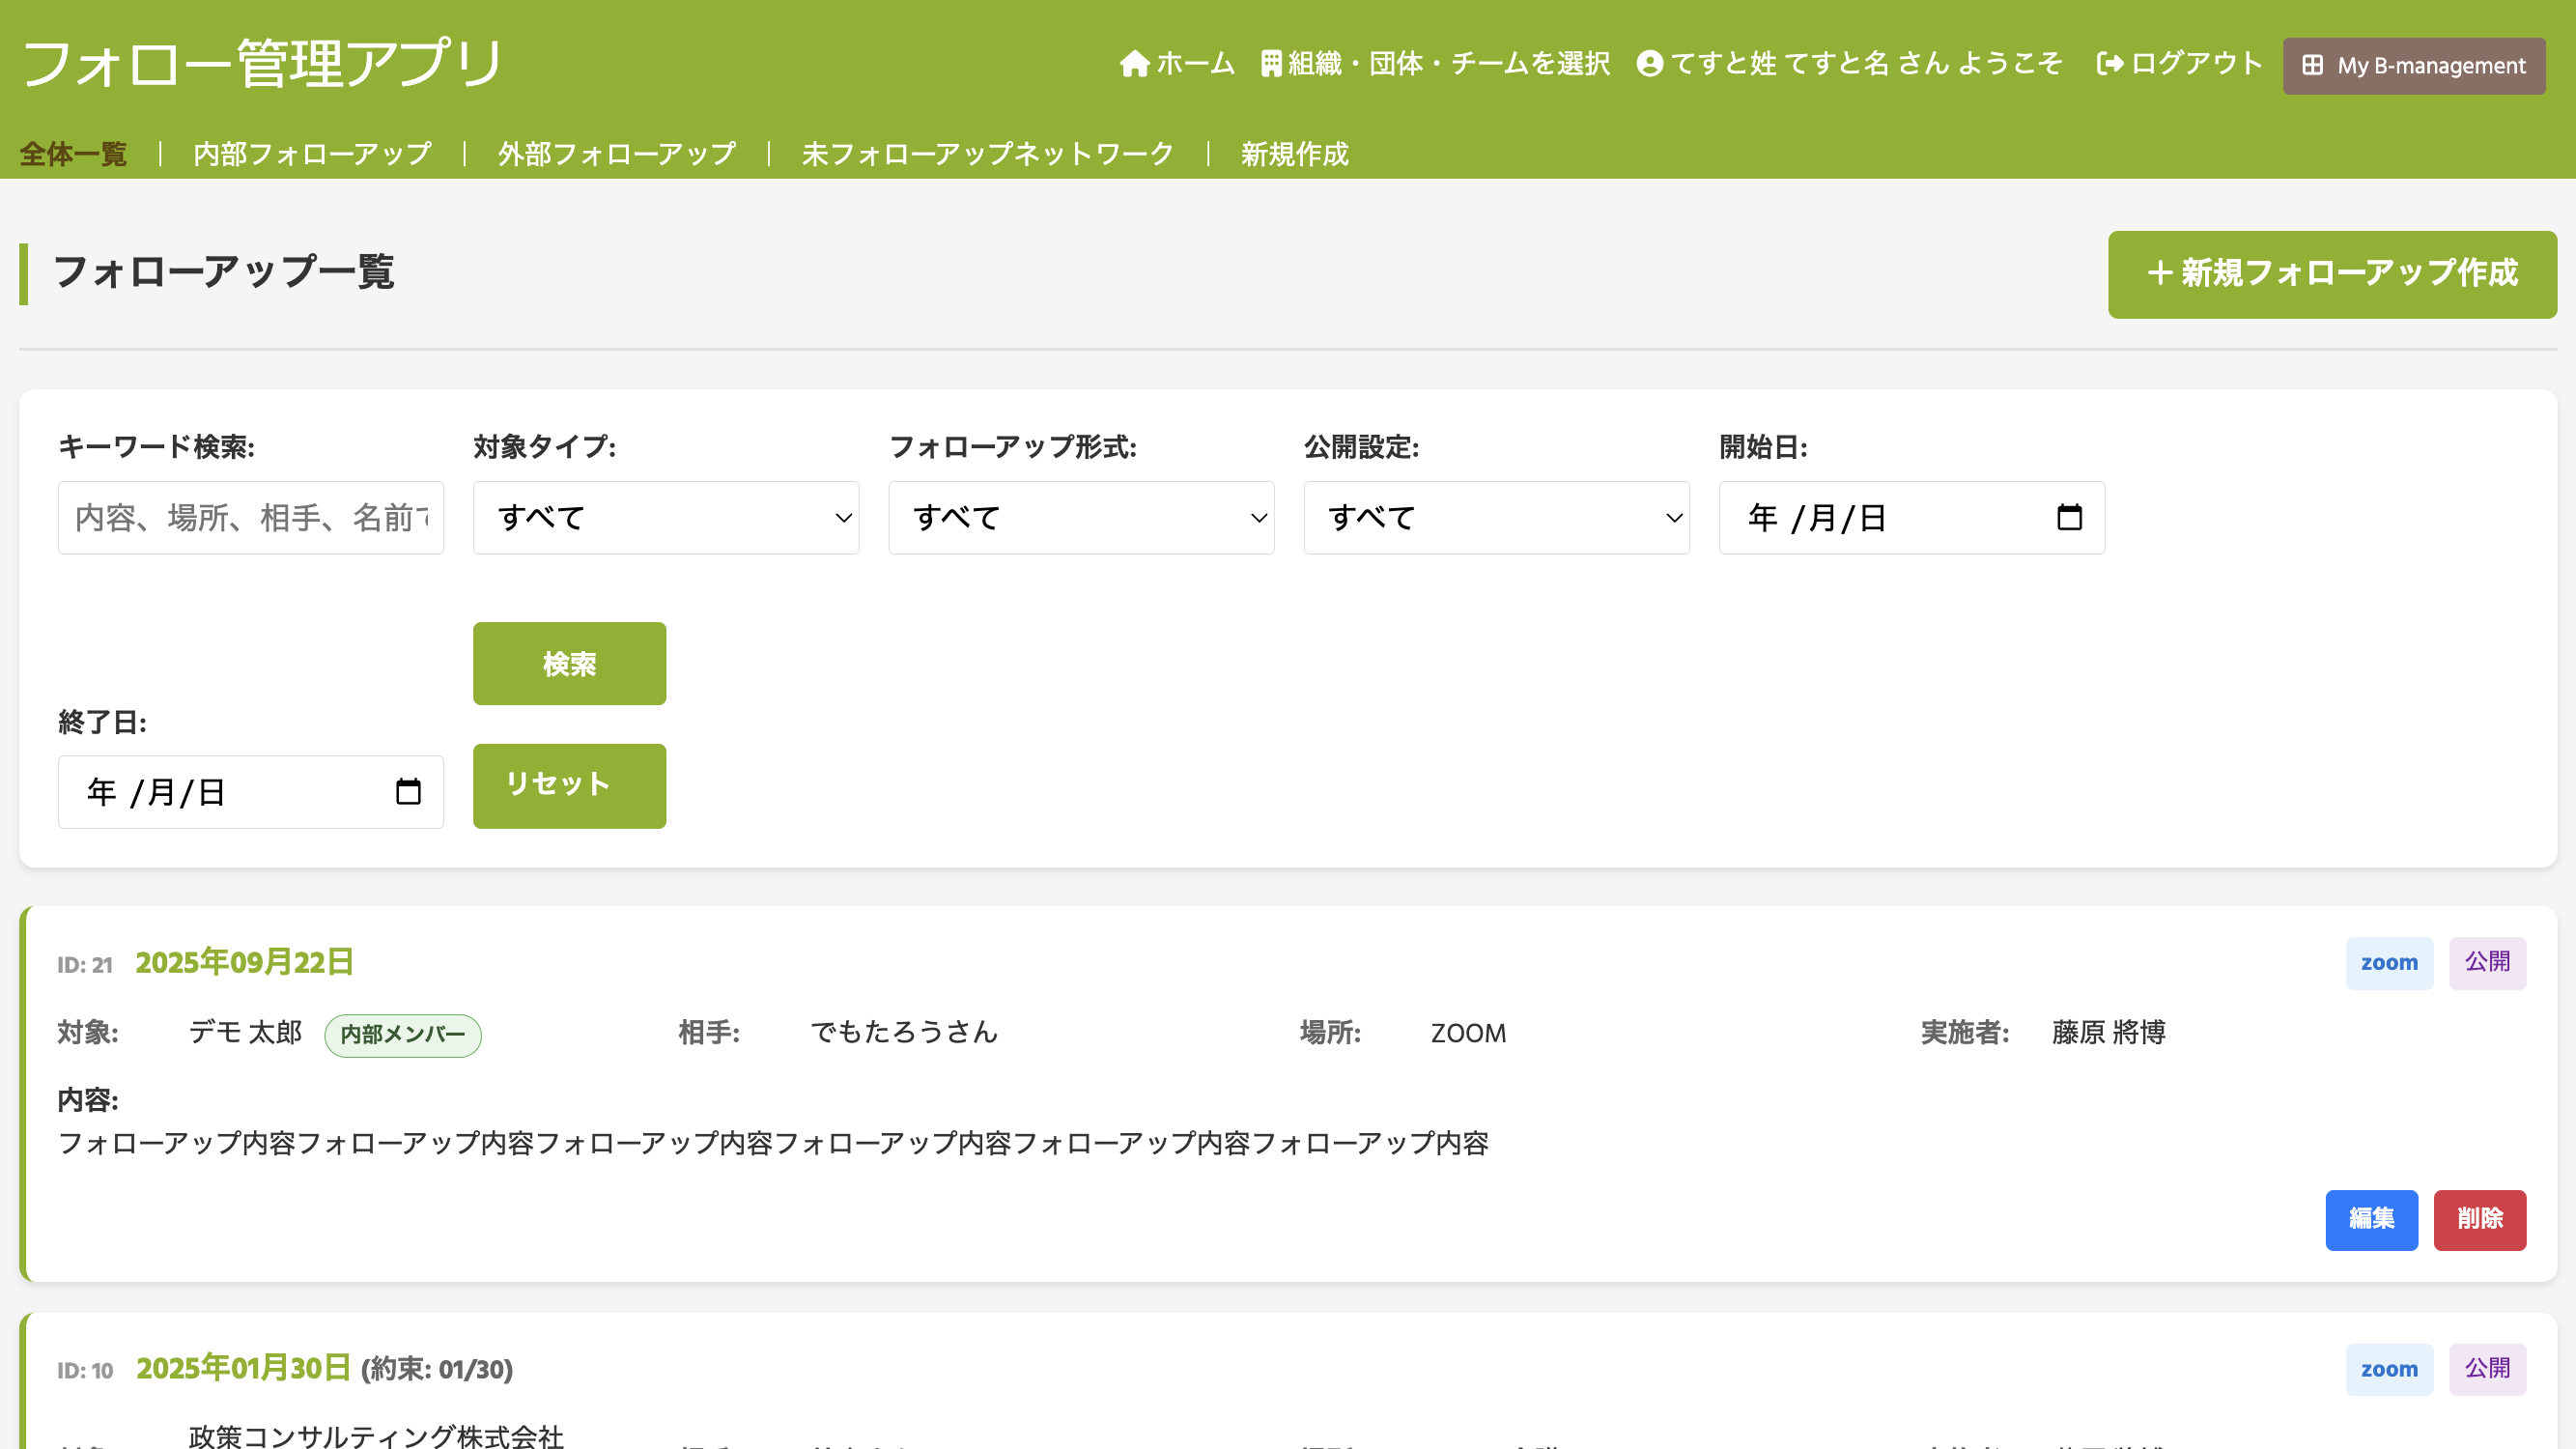Click the 公開 tag on ID 21

click(x=2487, y=963)
